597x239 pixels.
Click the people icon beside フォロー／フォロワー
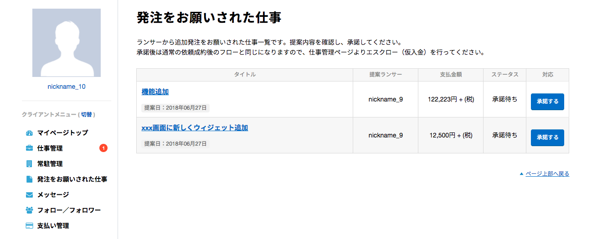[30, 210]
